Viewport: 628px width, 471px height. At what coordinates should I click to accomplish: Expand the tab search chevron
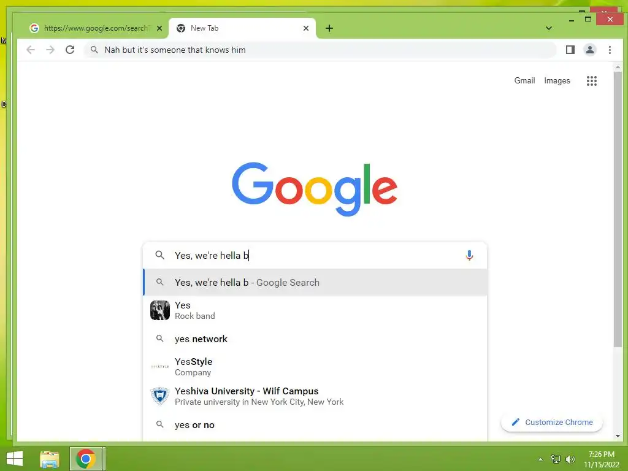tap(549, 28)
